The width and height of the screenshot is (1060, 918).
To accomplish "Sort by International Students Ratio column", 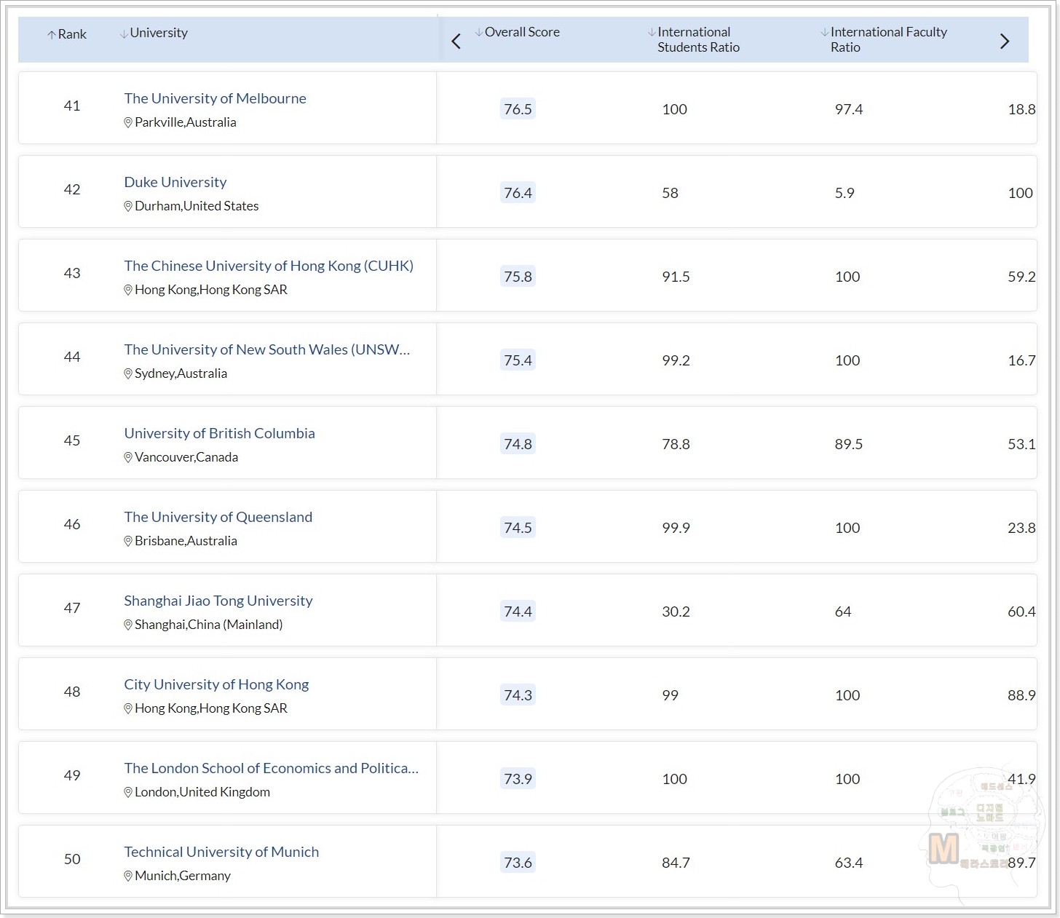I will coord(694,39).
